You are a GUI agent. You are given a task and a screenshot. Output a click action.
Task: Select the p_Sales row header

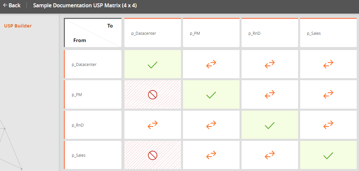click(x=93, y=155)
